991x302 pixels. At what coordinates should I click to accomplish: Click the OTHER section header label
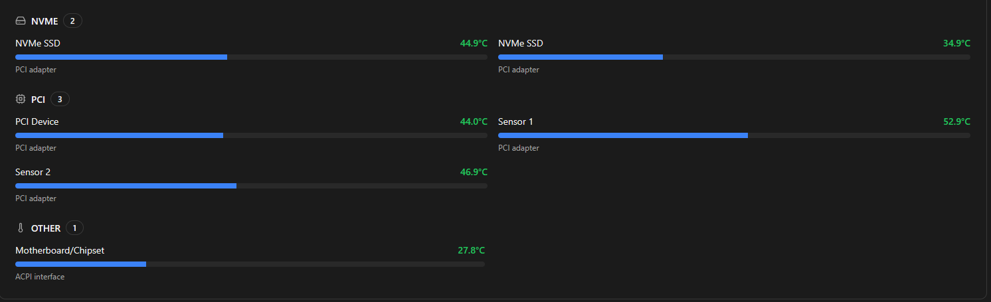coord(46,228)
